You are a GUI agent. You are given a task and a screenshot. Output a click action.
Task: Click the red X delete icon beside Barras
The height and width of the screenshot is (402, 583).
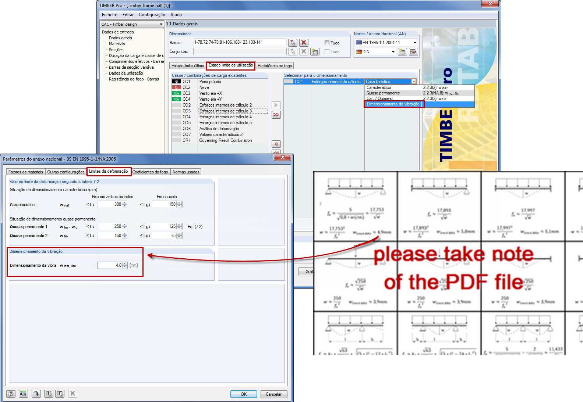coord(304,43)
